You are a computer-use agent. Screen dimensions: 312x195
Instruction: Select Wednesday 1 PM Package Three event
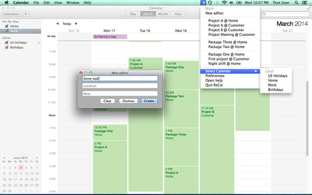tap(181, 147)
